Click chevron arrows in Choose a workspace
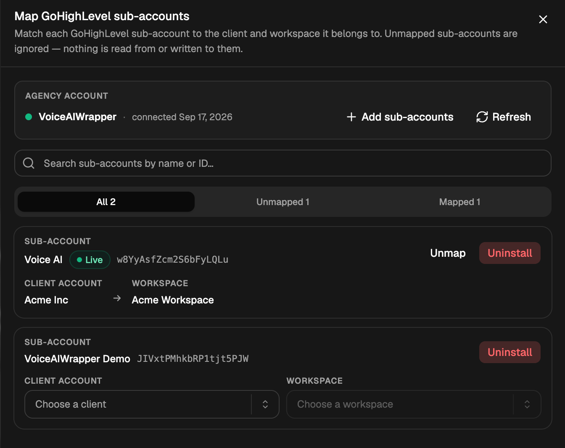 point(527,404)
